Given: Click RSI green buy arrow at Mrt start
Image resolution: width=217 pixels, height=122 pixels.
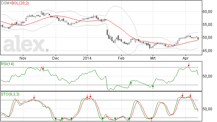Looking at the screenshot, I should coord(153,87).
